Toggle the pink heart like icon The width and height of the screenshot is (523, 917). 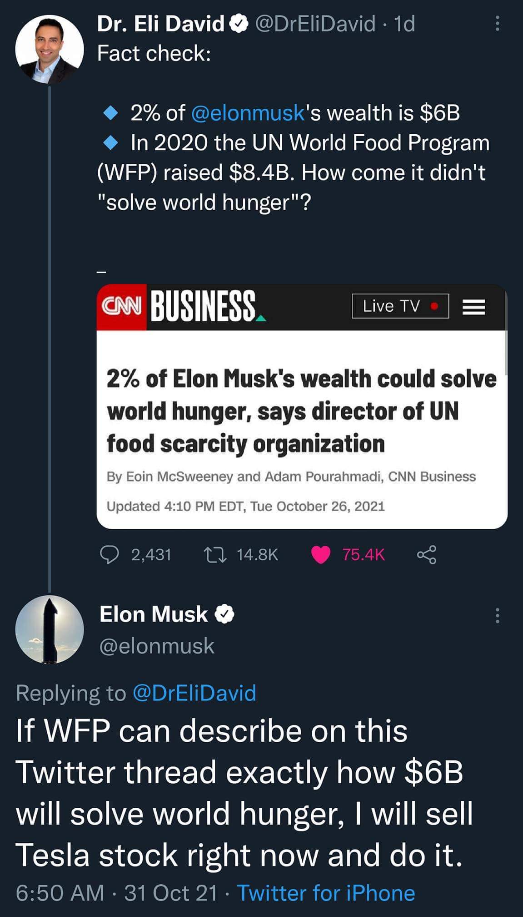tap(320, 555)
